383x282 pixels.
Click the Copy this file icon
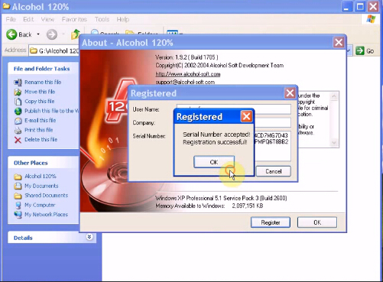pos(18,102)
